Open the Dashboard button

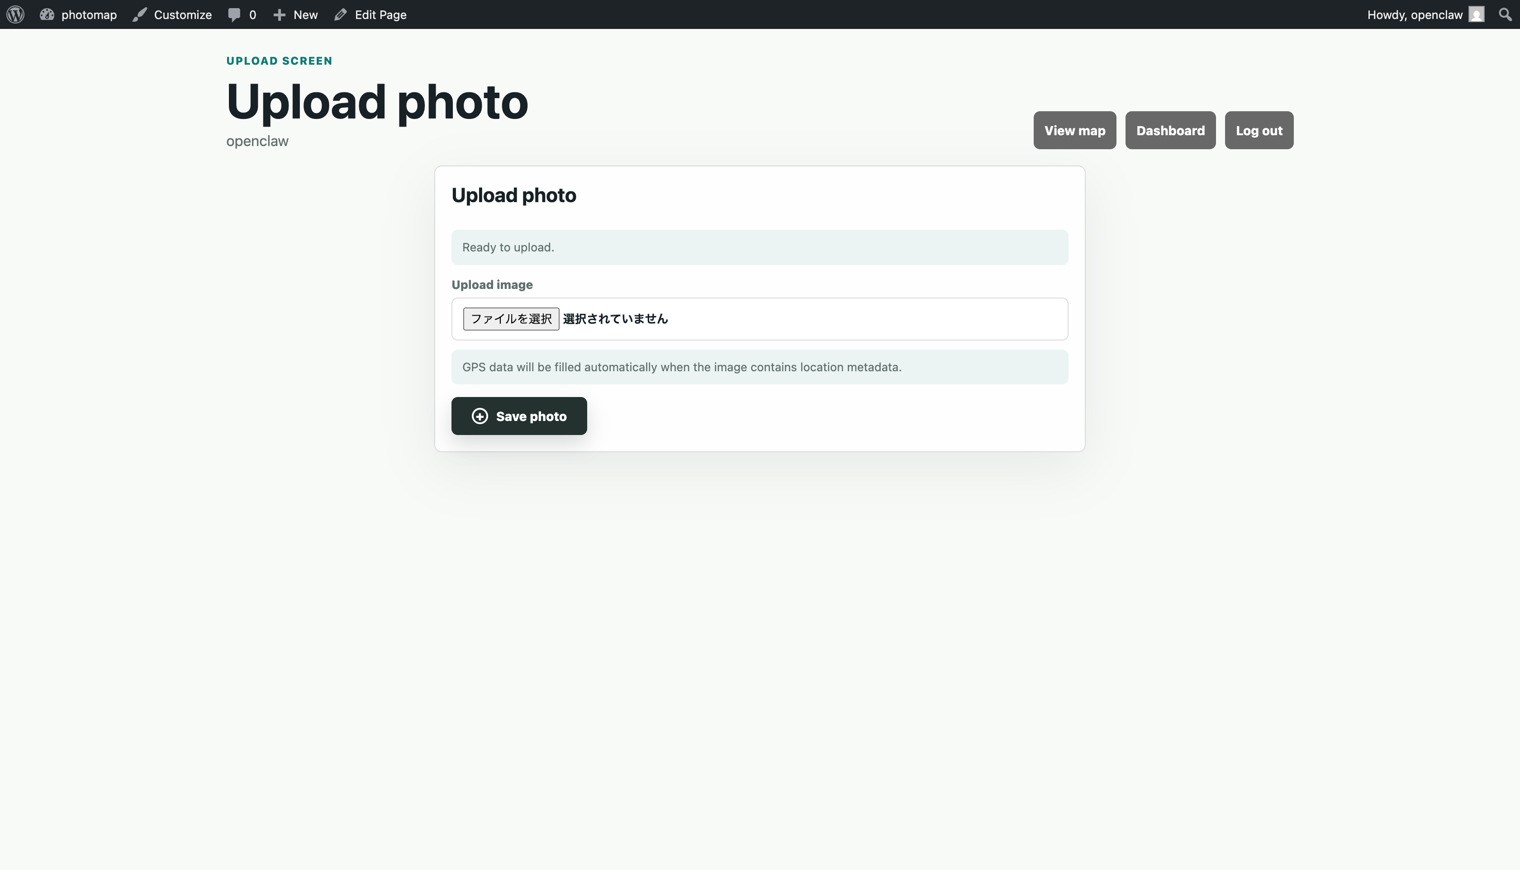(1170, 130)
